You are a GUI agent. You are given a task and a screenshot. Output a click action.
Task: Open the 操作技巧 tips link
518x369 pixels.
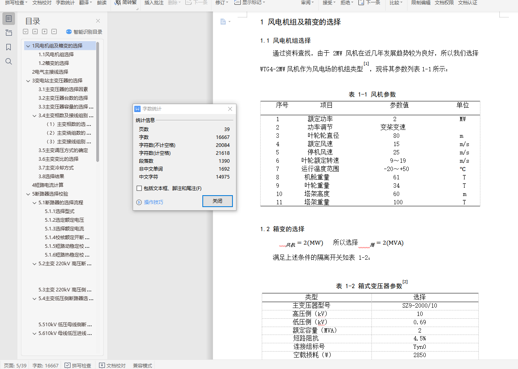coord(154,202)
